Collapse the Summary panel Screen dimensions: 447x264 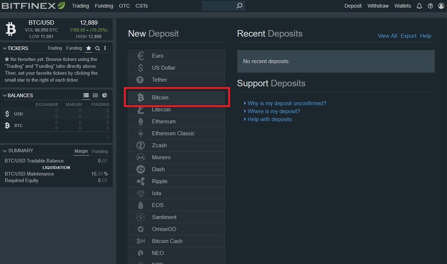click(x=5, y=150)
